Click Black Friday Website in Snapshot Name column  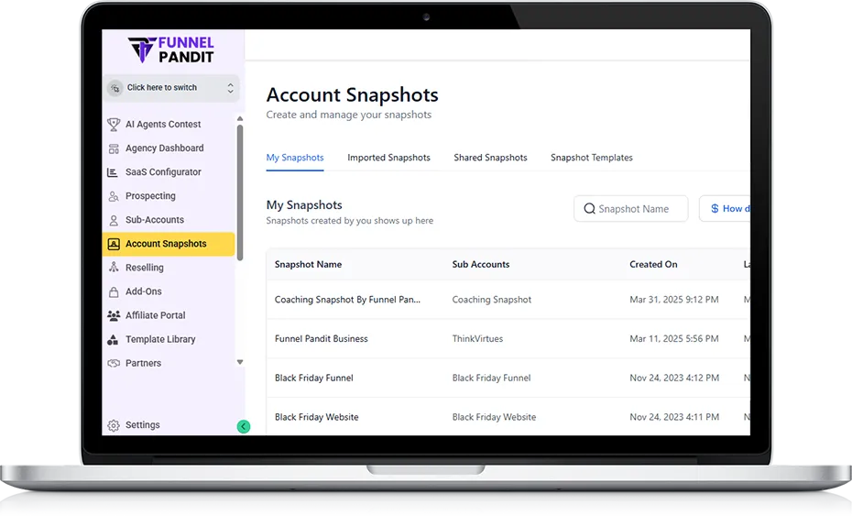(317, 417)
